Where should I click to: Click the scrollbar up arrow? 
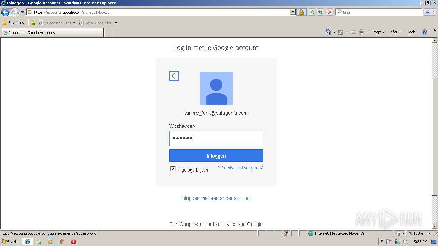pos(435,40)
